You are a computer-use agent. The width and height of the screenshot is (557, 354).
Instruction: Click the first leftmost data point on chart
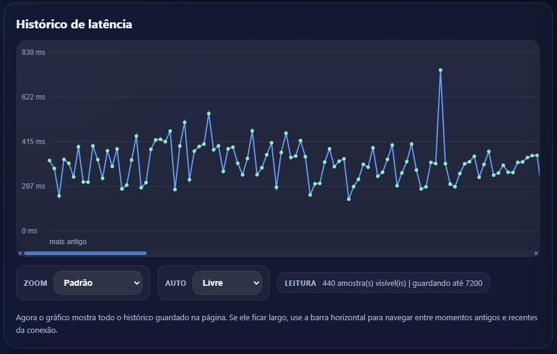pyautogui.click(x=49, y=160)
